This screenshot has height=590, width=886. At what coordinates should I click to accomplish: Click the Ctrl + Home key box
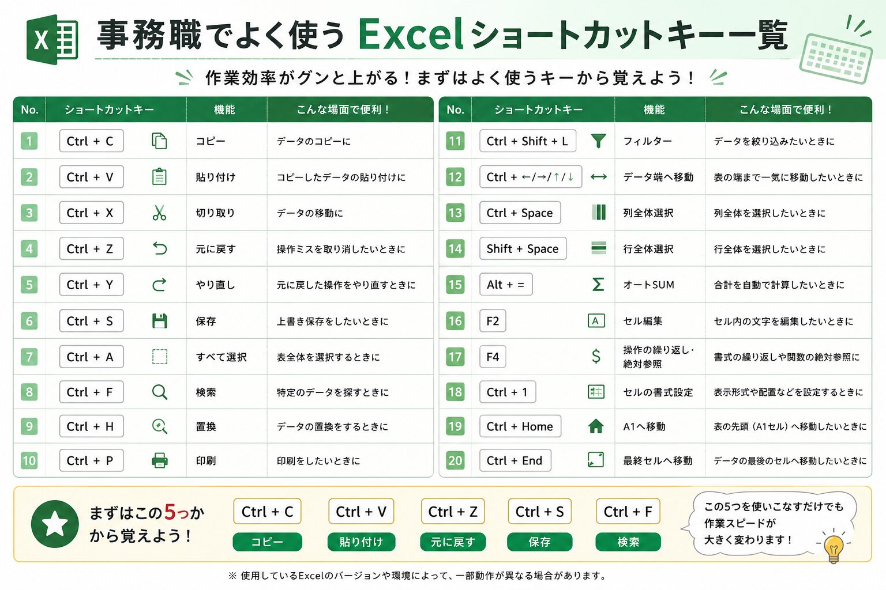coord(520,426)
